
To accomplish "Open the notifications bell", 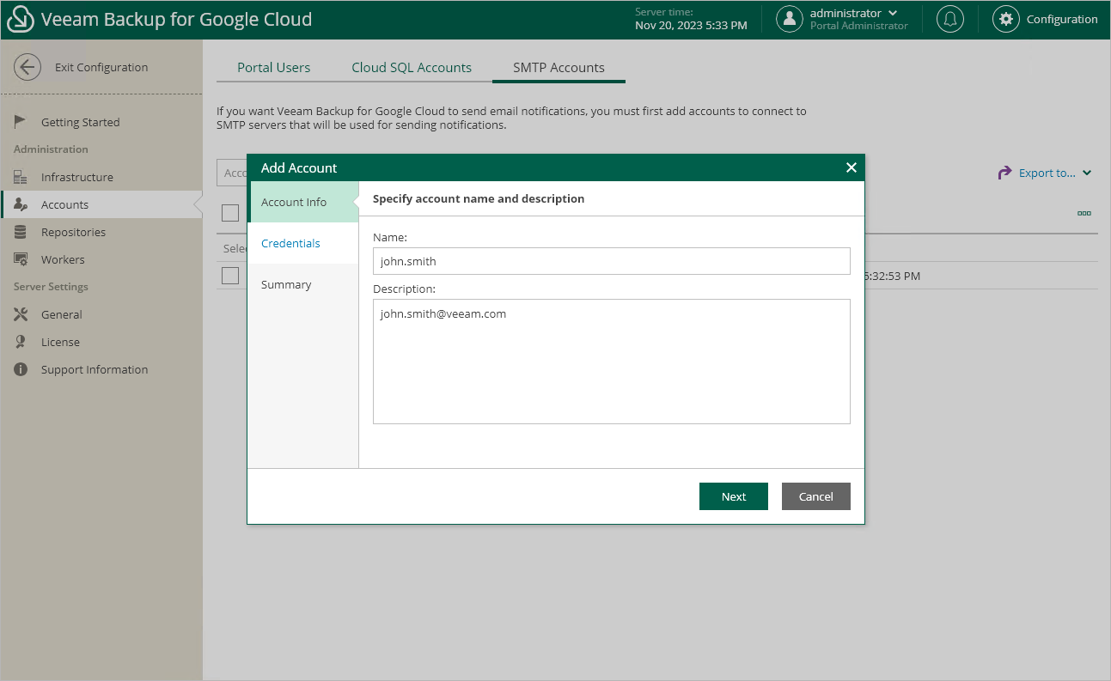I will pyautogui.click(x=949, y=19).
